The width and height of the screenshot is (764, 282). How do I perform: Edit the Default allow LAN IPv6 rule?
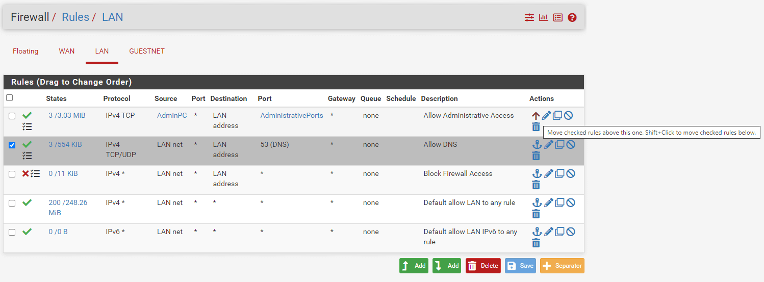pyautogui.click(x=548, y=232)
